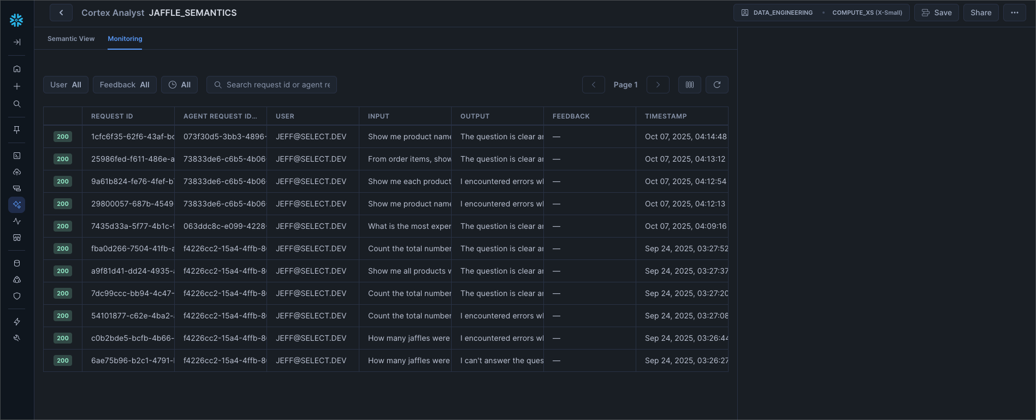Open the column settings icon above the table
Screen dimensions: 1036x420
click(x=690, y=85)
